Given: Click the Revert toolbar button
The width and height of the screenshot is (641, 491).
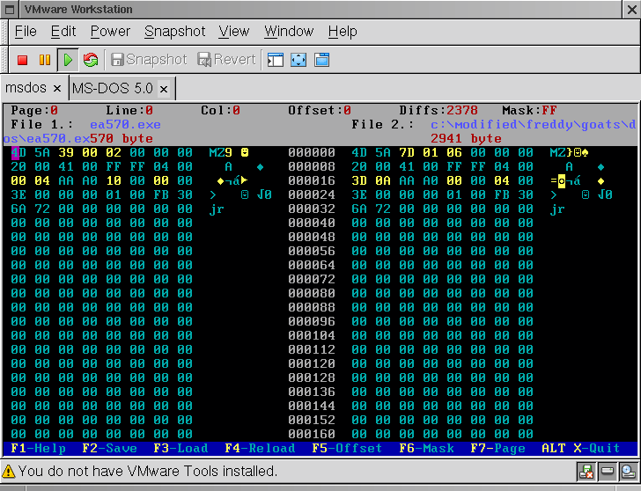Looking at the screenshot, I should (x=226, y=60).
